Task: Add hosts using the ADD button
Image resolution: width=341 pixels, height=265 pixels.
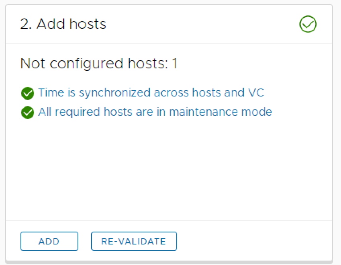Action: pos(49,241)
